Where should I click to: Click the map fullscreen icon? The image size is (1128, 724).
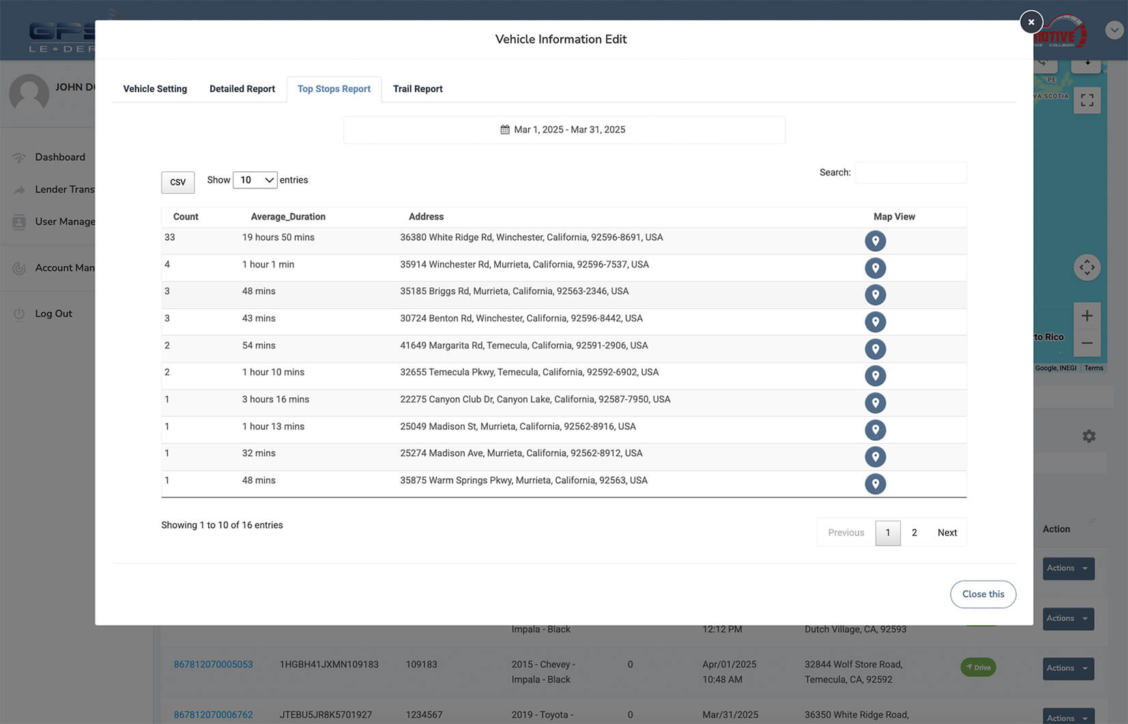(x=1086, y=100)
